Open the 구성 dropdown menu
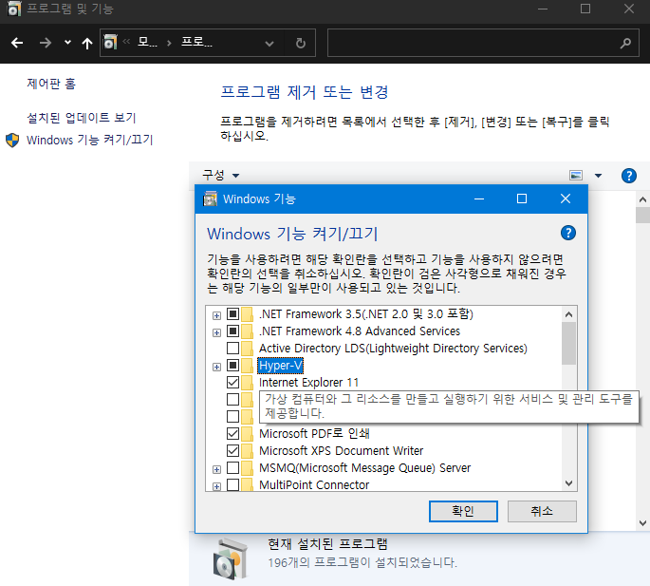The height and width of the screenshot is (586, 650). [x=221, y=175]
